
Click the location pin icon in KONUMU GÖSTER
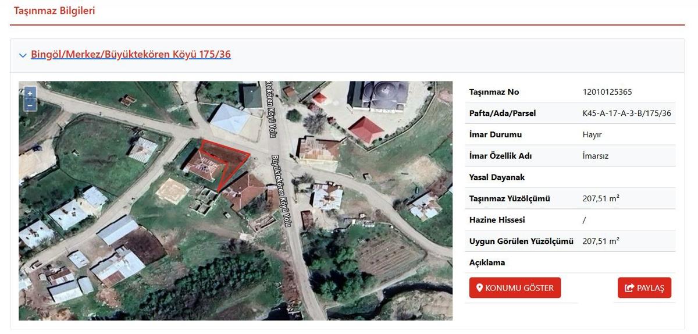(480, 288)
